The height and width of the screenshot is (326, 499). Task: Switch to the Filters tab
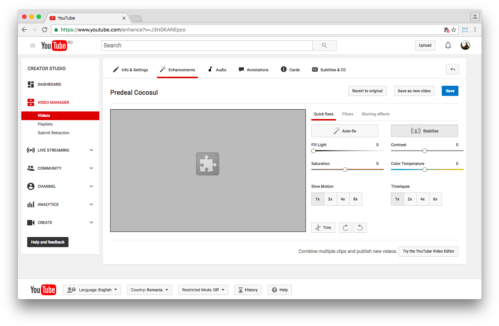tap(348, 114)
